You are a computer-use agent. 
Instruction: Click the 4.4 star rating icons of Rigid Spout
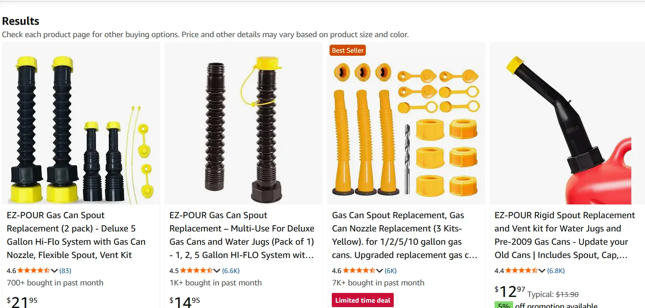[x=522, y=270]
